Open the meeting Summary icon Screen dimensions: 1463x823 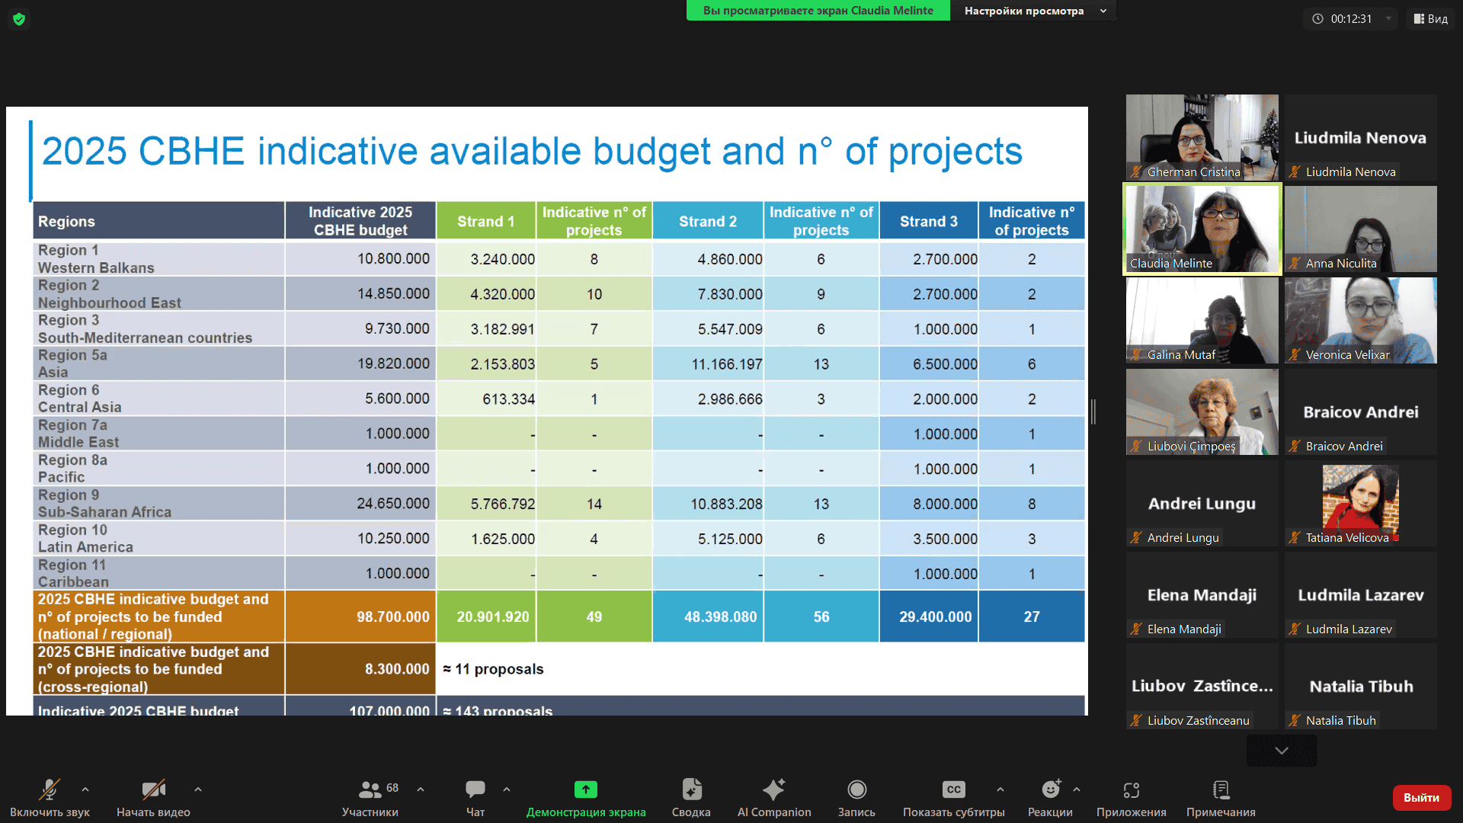pyautogui.click(x=691, y=790)
